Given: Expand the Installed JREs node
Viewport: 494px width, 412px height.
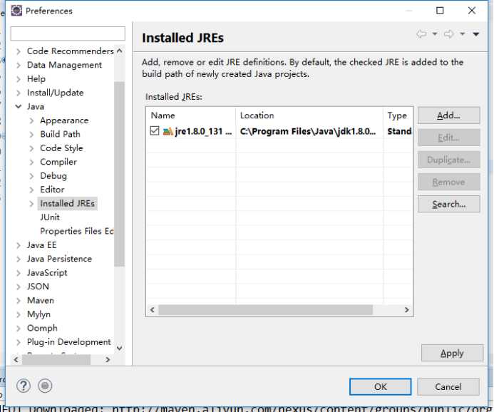Looking at the screenshot, I should [31, 203].
